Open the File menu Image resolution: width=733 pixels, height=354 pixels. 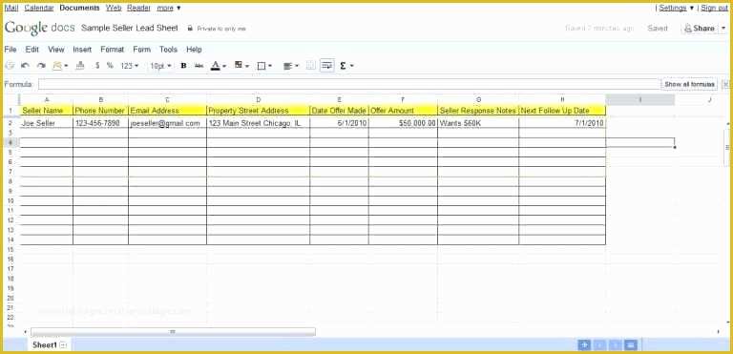click(x=10, y=49)
